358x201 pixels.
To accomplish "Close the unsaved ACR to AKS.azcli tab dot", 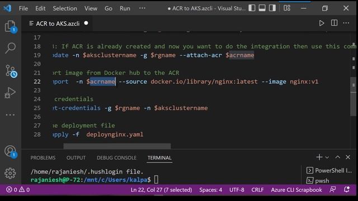I will pyautogui.click(x=86, y=23).
